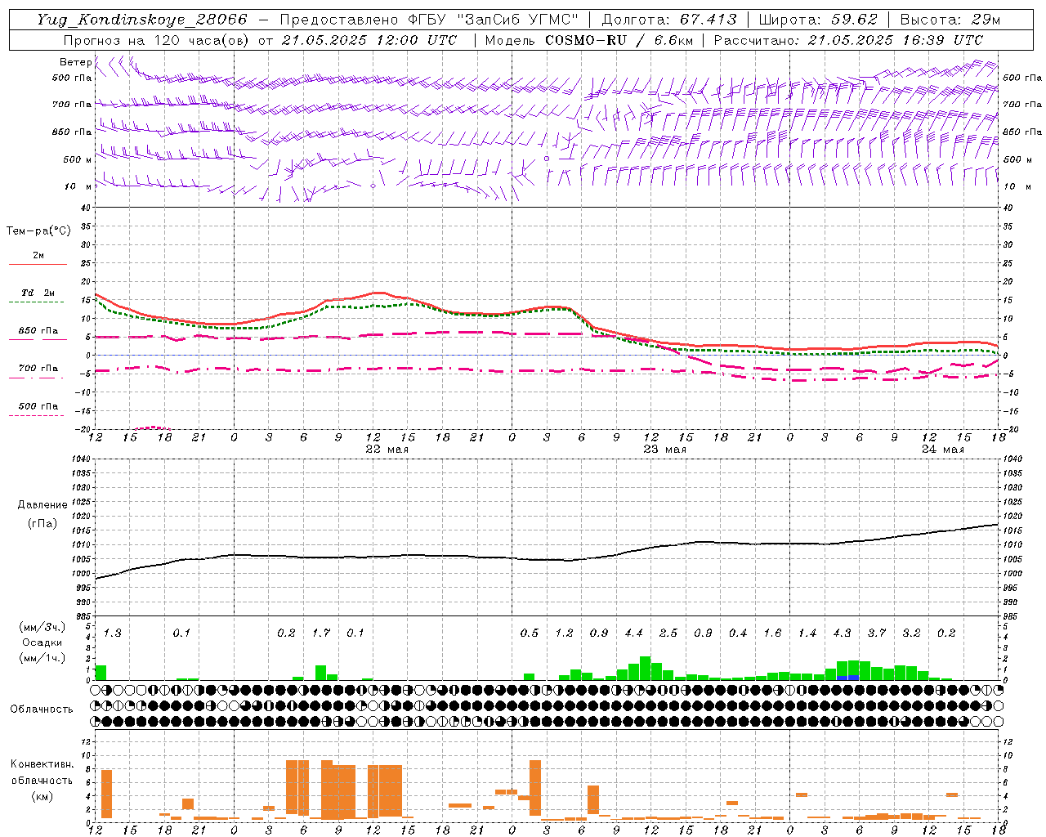Click the 500 гПа temperature legend entry
Screen dimensions: 1046x837
click(38, 406)
